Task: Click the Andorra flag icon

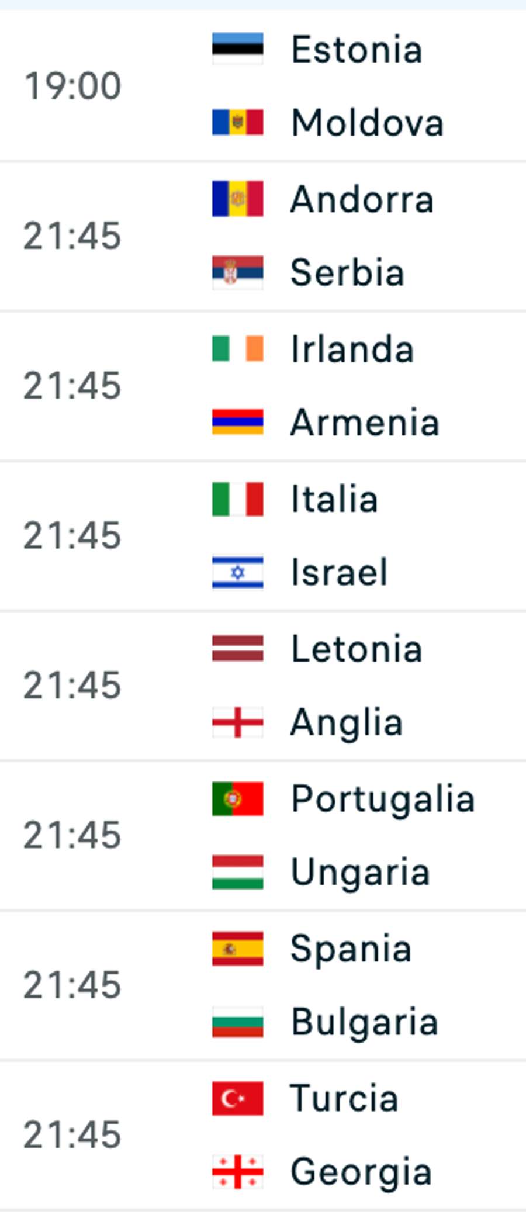Action: 237,199
